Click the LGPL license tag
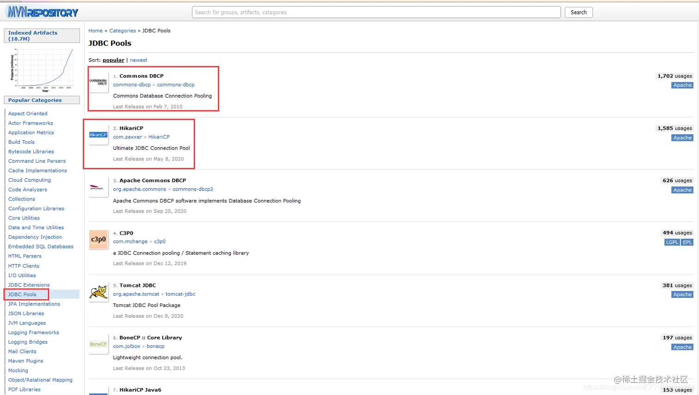 pyautogui.click(x=672, y=242)
